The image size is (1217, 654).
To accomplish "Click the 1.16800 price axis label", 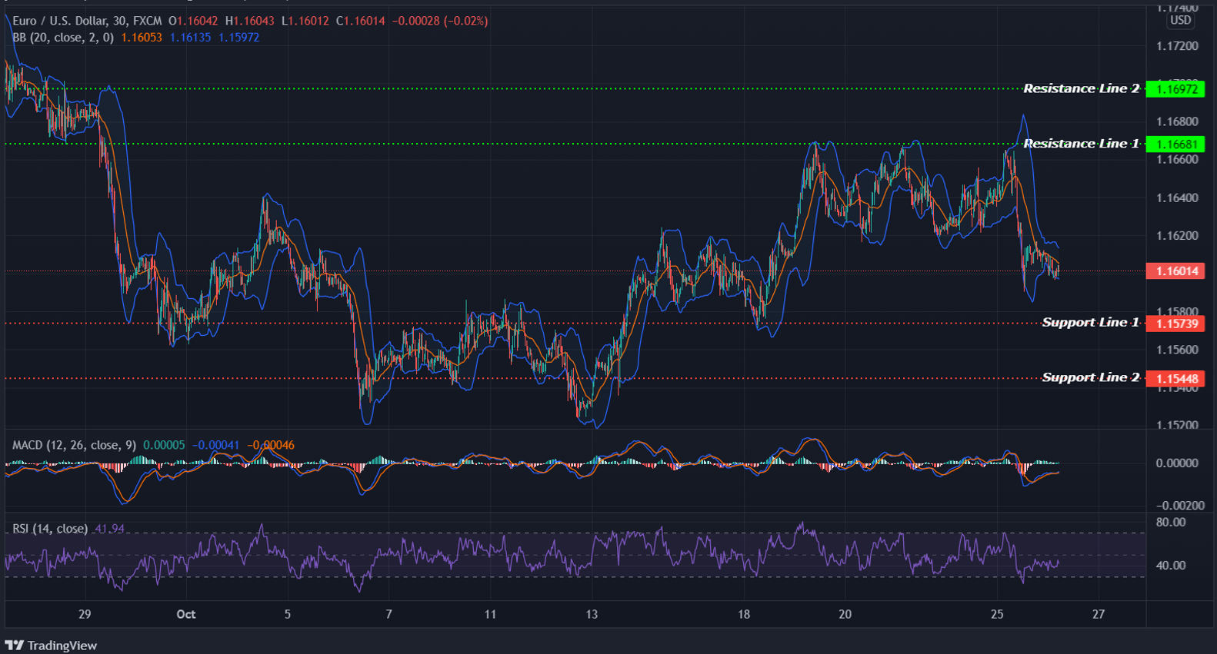I will click(x=1177, y=121).
